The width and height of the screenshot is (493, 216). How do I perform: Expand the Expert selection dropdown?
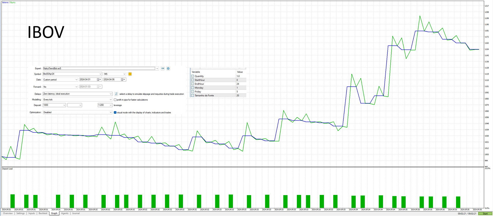tap(157, 68)
